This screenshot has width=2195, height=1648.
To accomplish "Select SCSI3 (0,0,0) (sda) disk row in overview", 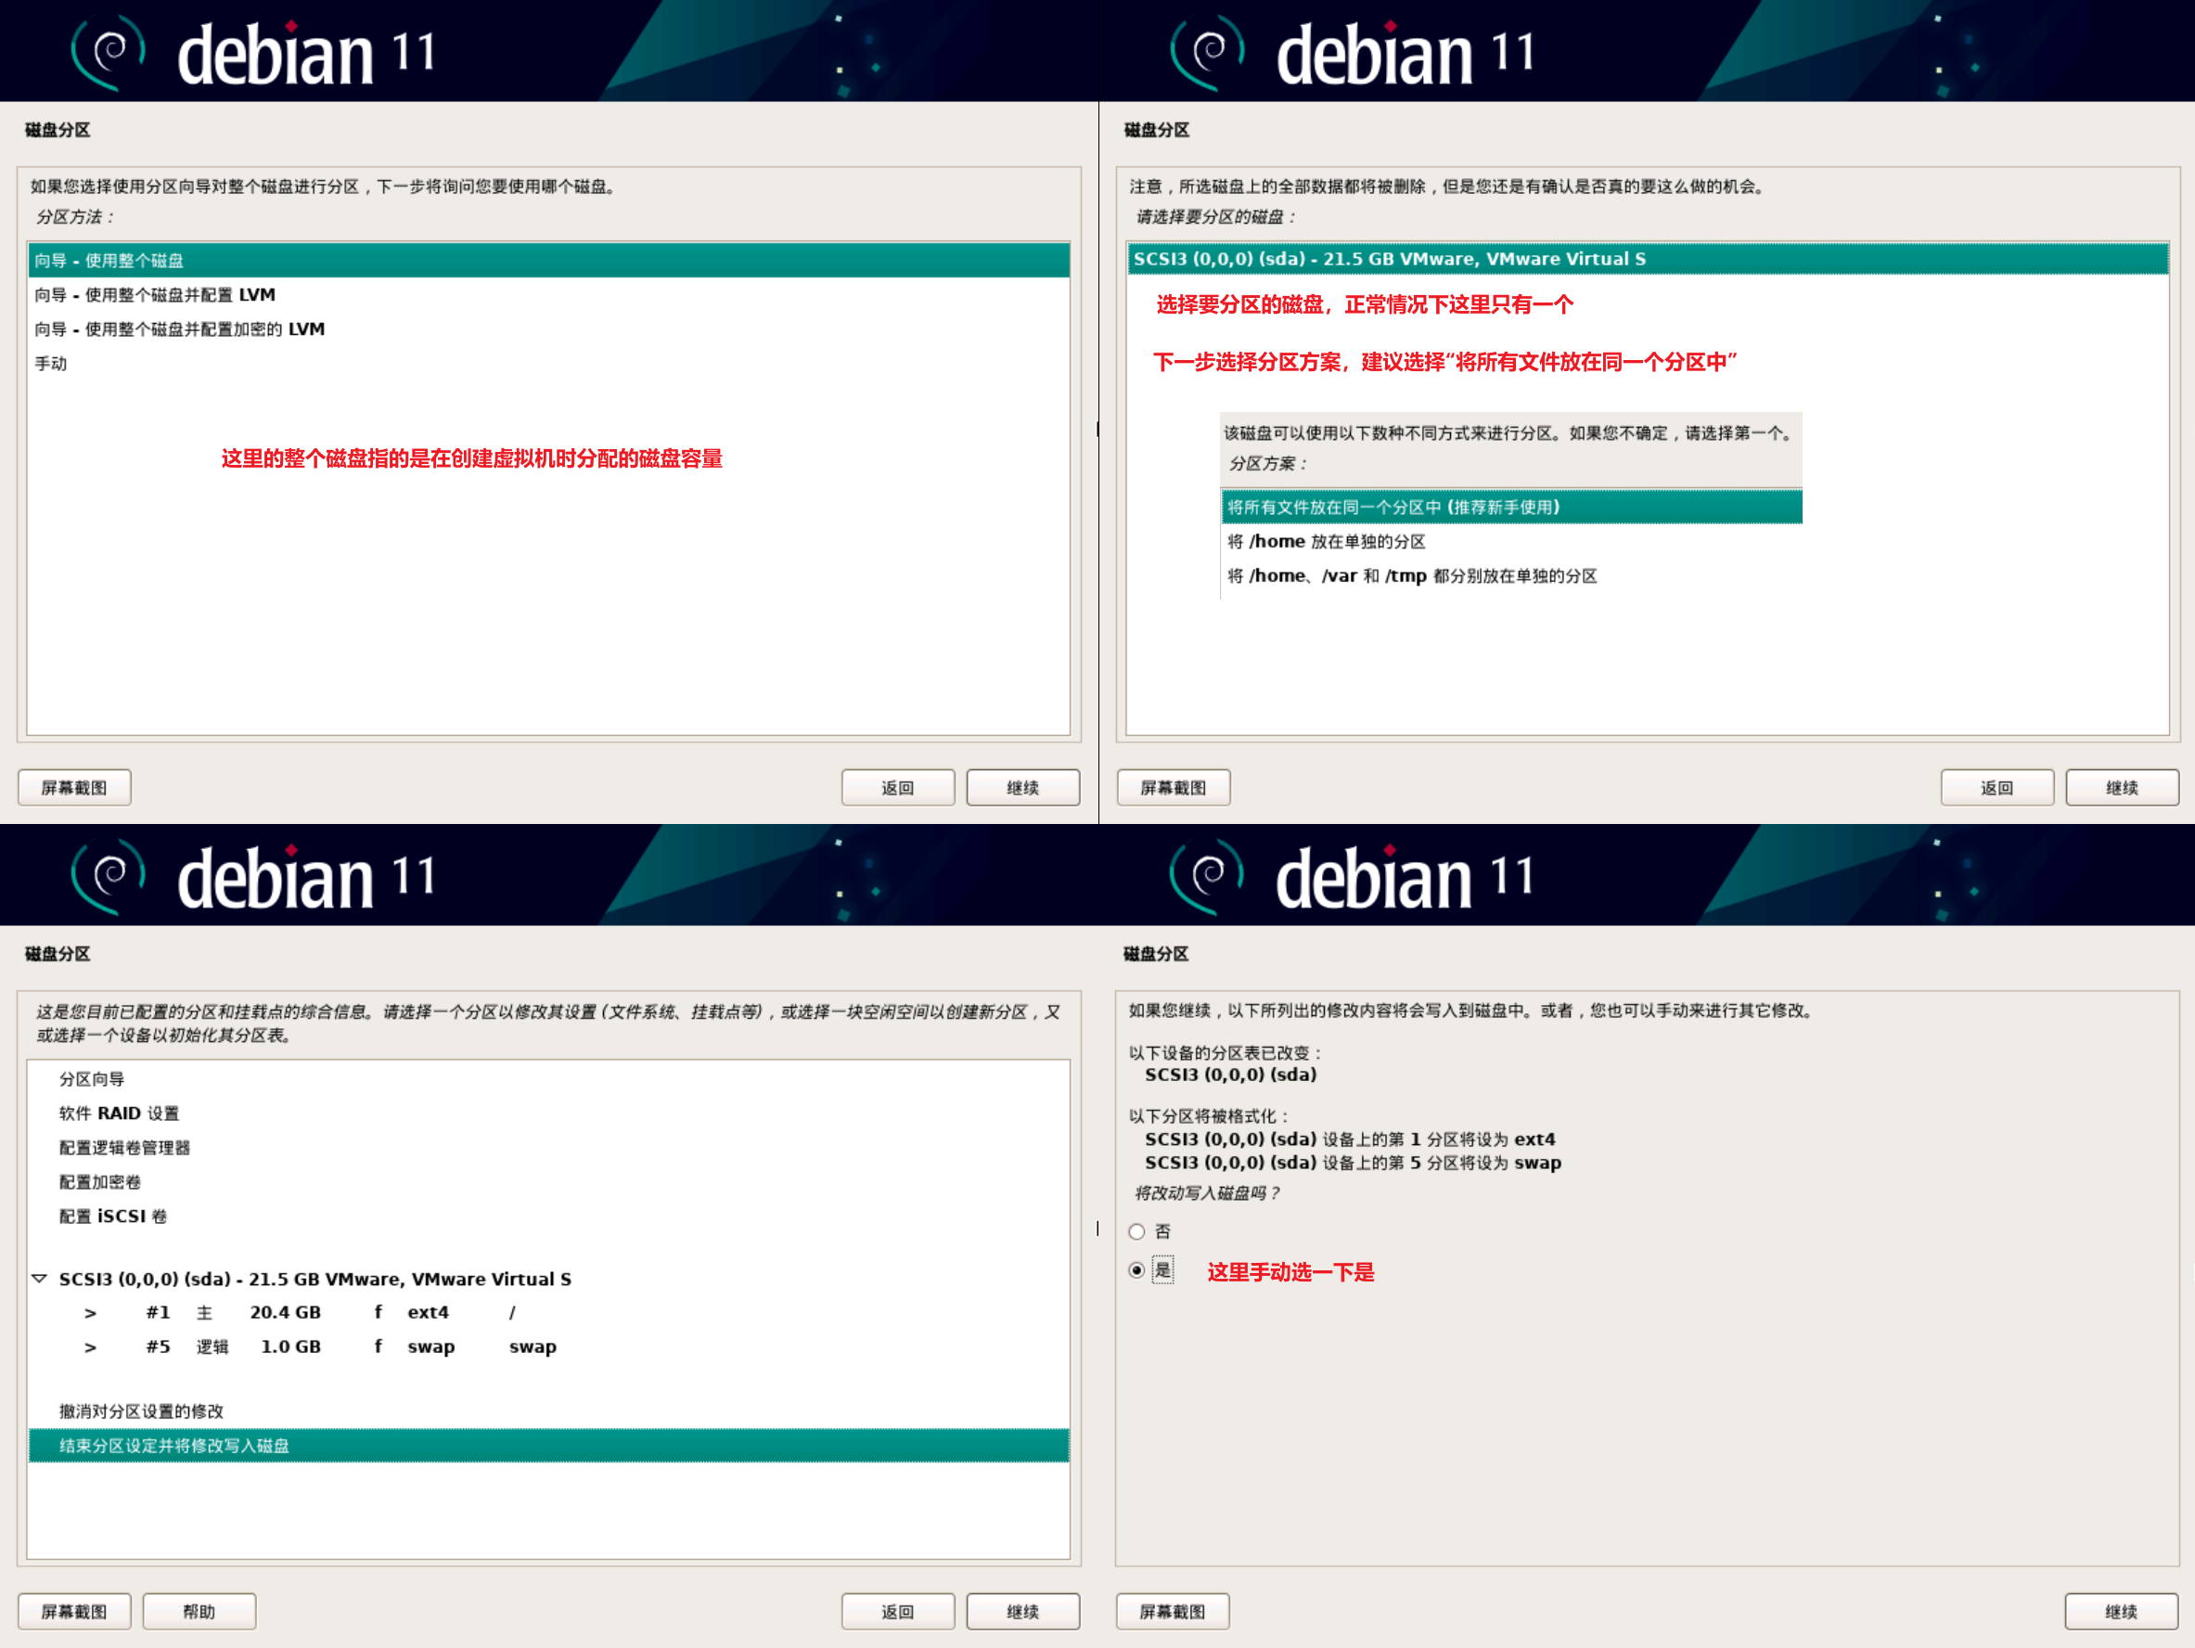I will pyautogui.click(x=549, y=1279).
